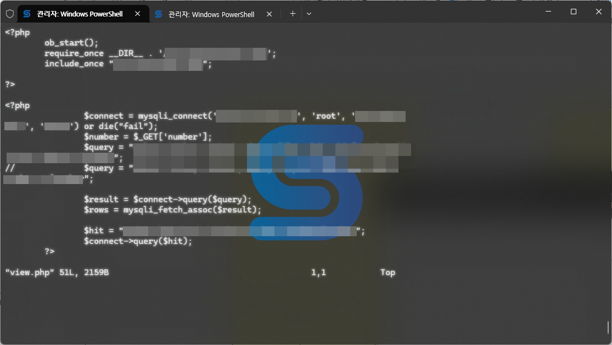Image resolution: width=612 pixels, height=345 pixels.
Task: Expand the new tab profile dropdown
Action: 308,14
